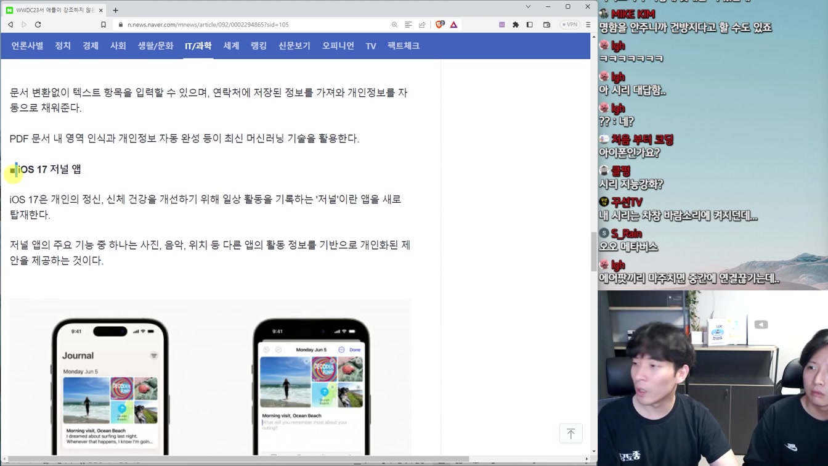Bookmark this page with the bookmark icon
This screenshot has height=466, width=828.
point(103,25)
